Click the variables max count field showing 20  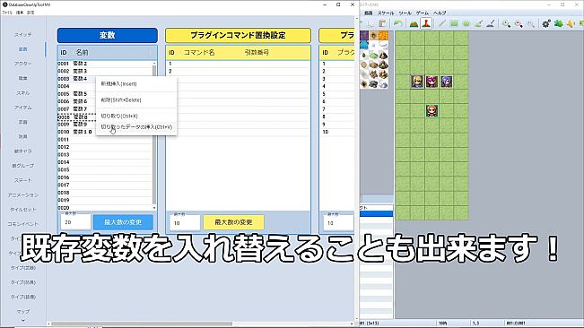[75, 222]
